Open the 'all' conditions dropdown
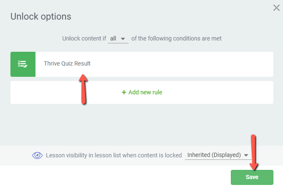283x187 pixels. (118, 38)
